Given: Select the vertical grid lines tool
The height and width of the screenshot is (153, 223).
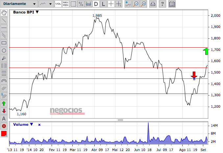Looking at the screenshot, I should point(4,66).
